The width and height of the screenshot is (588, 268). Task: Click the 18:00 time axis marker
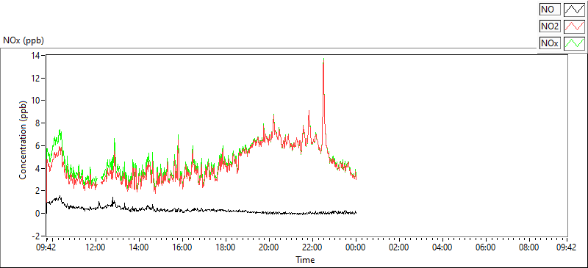point(226,247)
